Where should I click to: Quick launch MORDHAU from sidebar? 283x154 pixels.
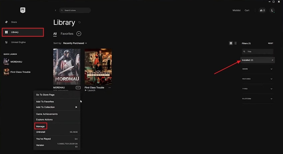[x=16, y=62]
